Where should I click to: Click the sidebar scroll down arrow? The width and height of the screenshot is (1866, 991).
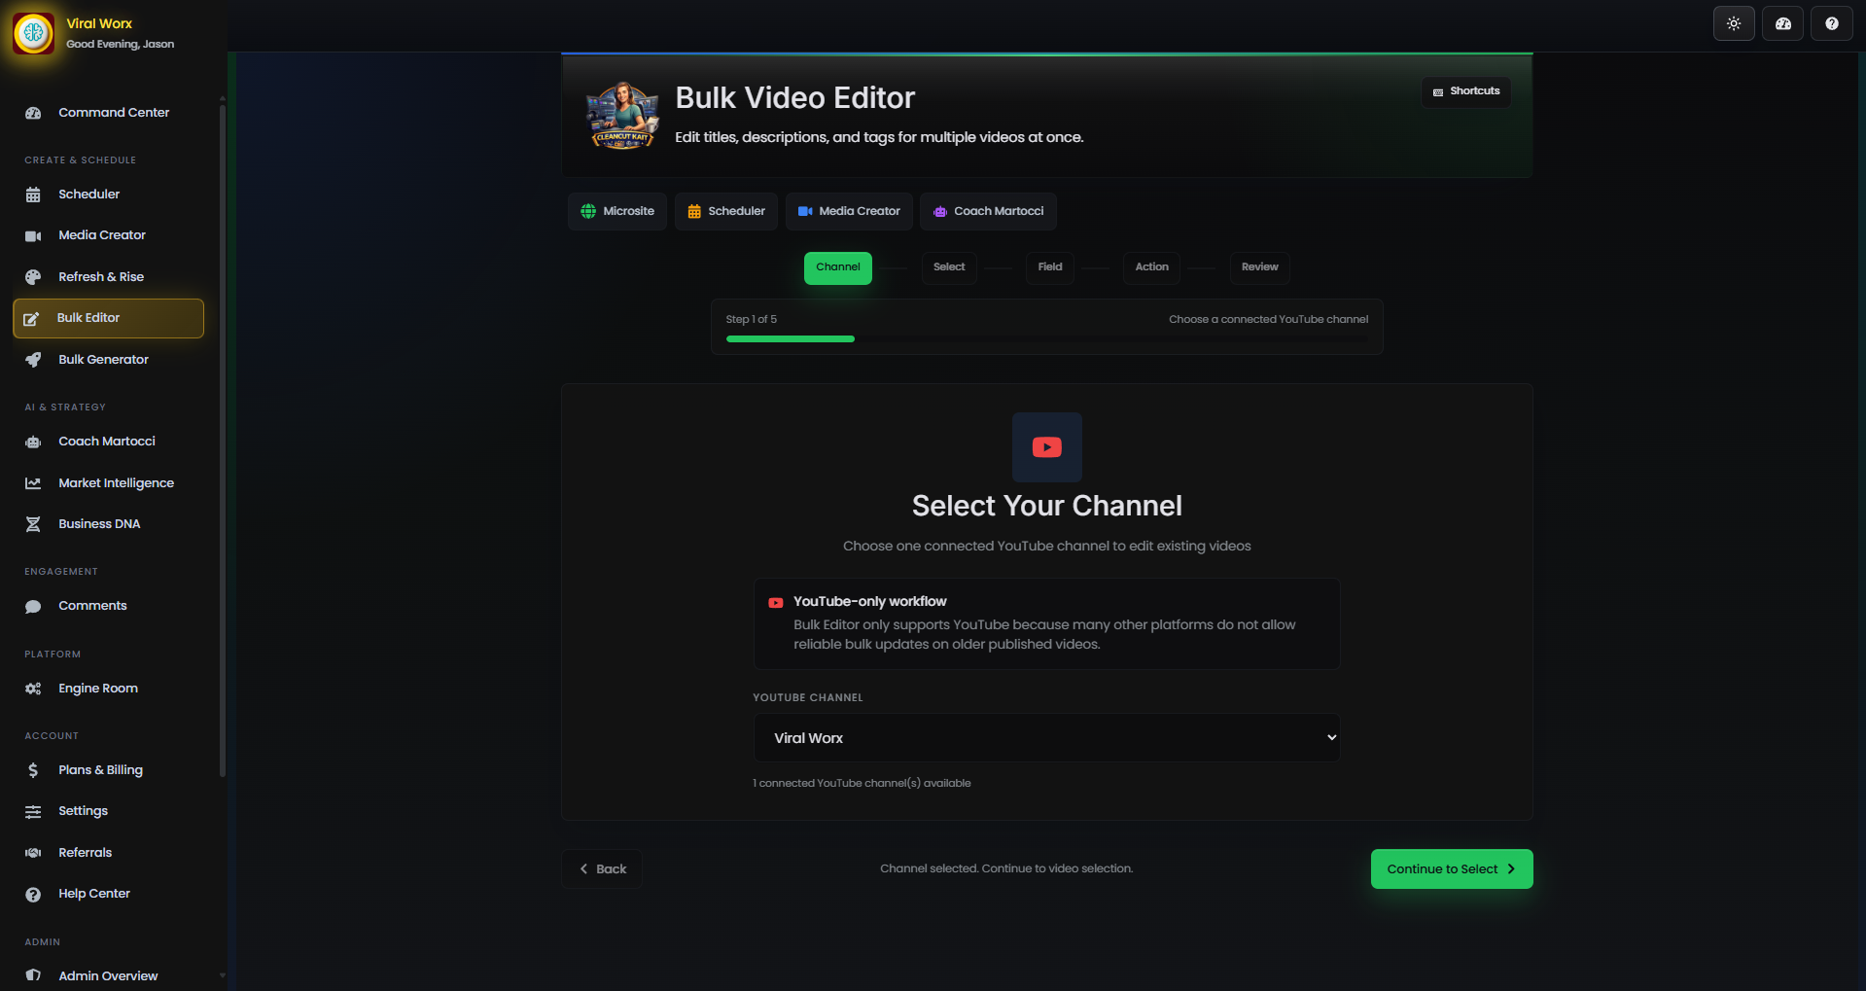click(223, 975)
